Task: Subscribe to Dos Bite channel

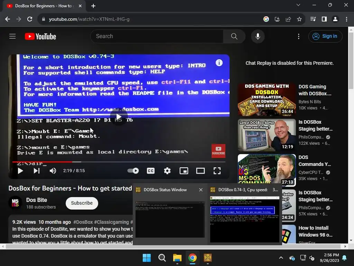Action: tap(82, 203)
